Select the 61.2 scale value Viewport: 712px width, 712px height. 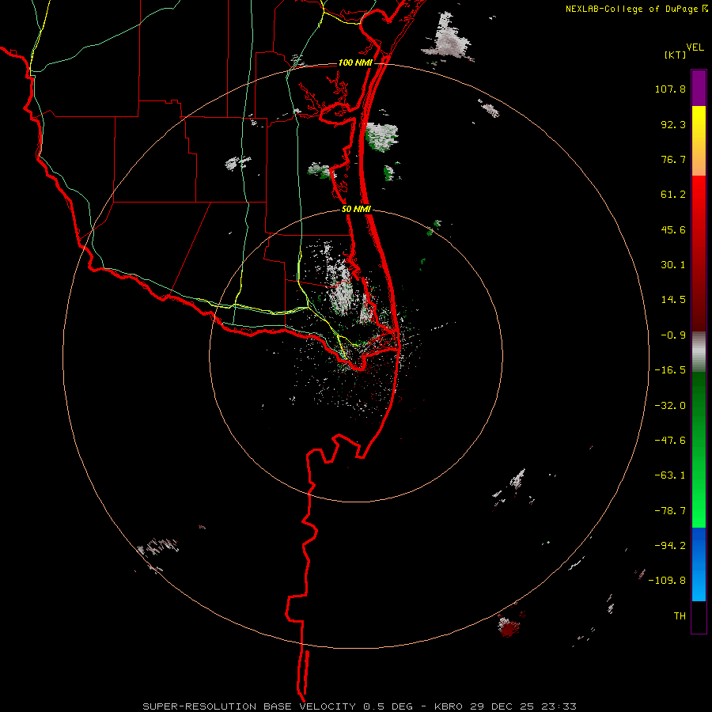pos(673,195)
